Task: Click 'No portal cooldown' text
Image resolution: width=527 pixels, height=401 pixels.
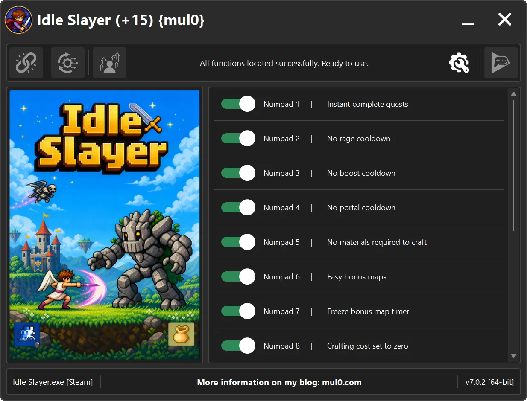Action: [361, 208]
